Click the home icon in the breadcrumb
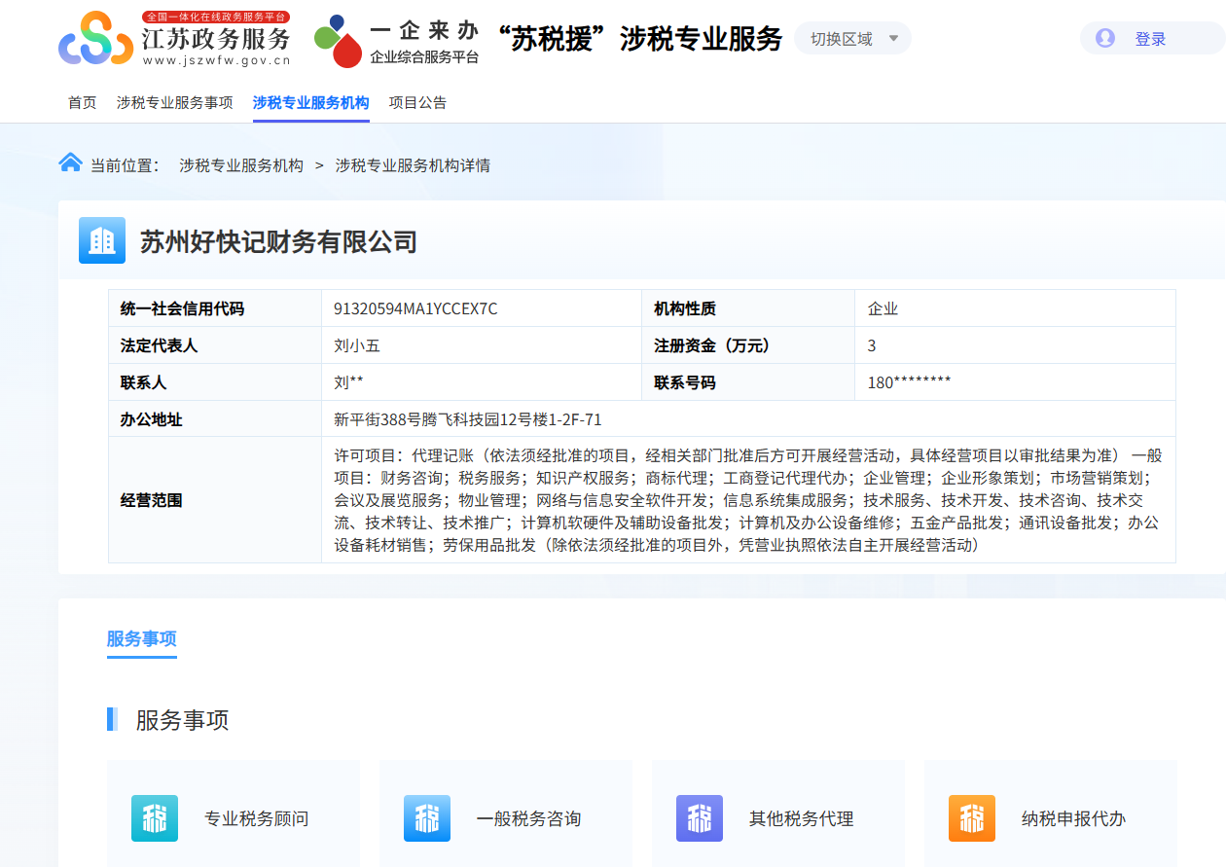Screen dimensions: 1226x867 pos(69,162)
